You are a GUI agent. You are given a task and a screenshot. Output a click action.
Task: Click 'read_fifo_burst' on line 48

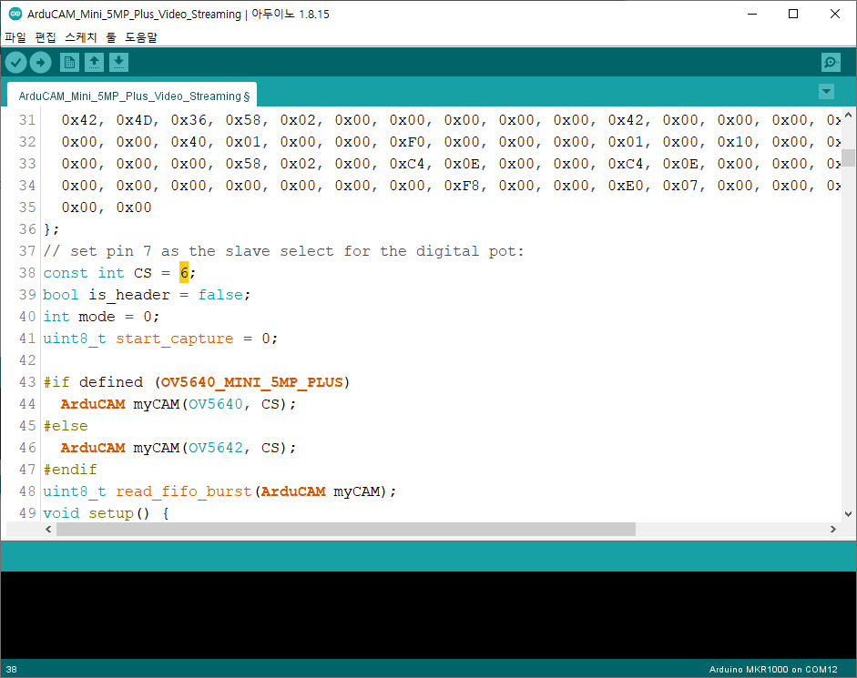(x=184, y=491)
